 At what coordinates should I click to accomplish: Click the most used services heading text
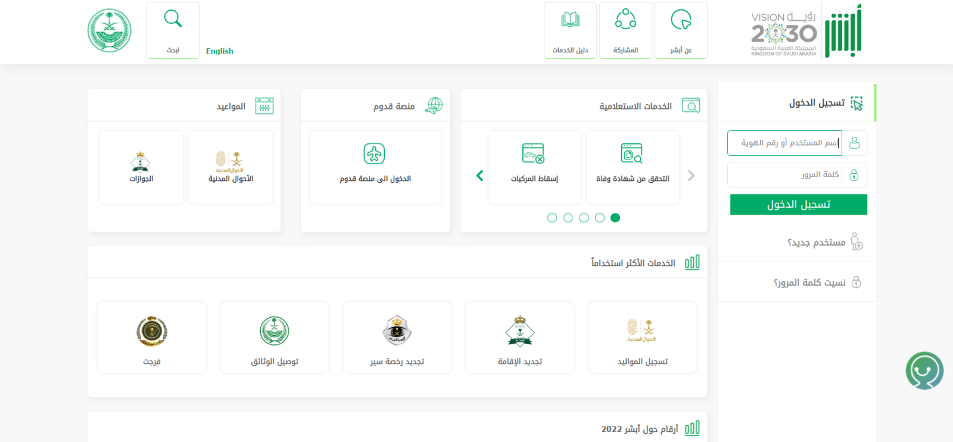[633, 263]
